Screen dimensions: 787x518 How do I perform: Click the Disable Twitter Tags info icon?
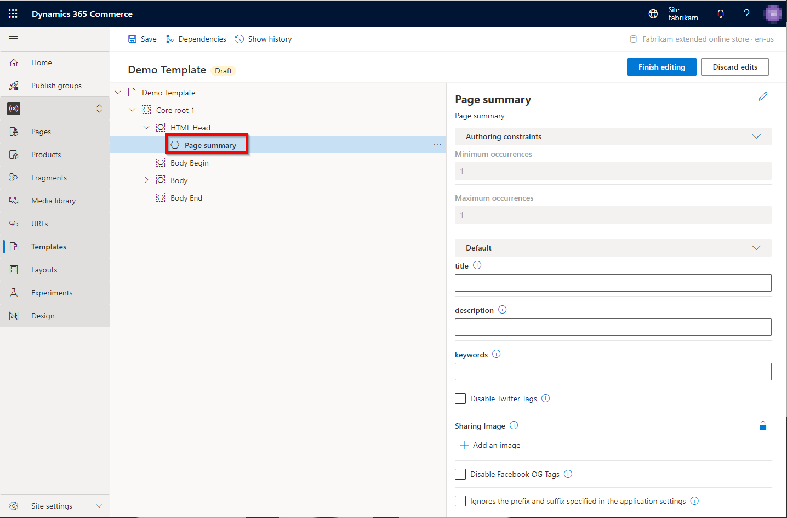[545, 399]
